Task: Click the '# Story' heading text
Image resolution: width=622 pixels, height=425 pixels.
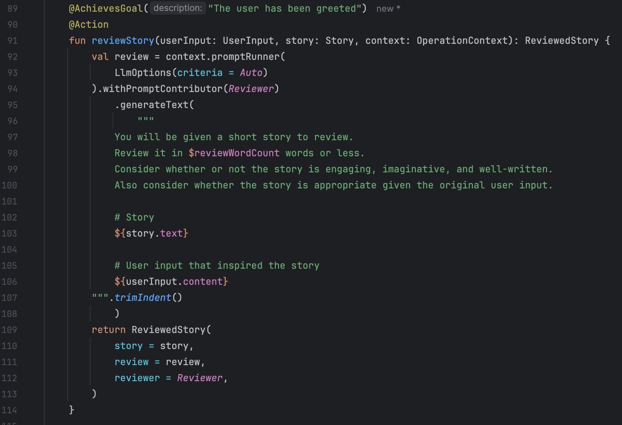Action: [134, 217]
